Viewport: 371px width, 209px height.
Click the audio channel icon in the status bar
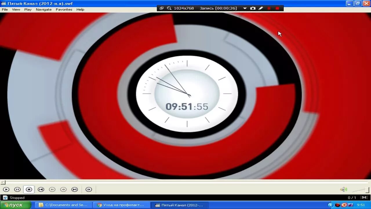click(364, 198)
